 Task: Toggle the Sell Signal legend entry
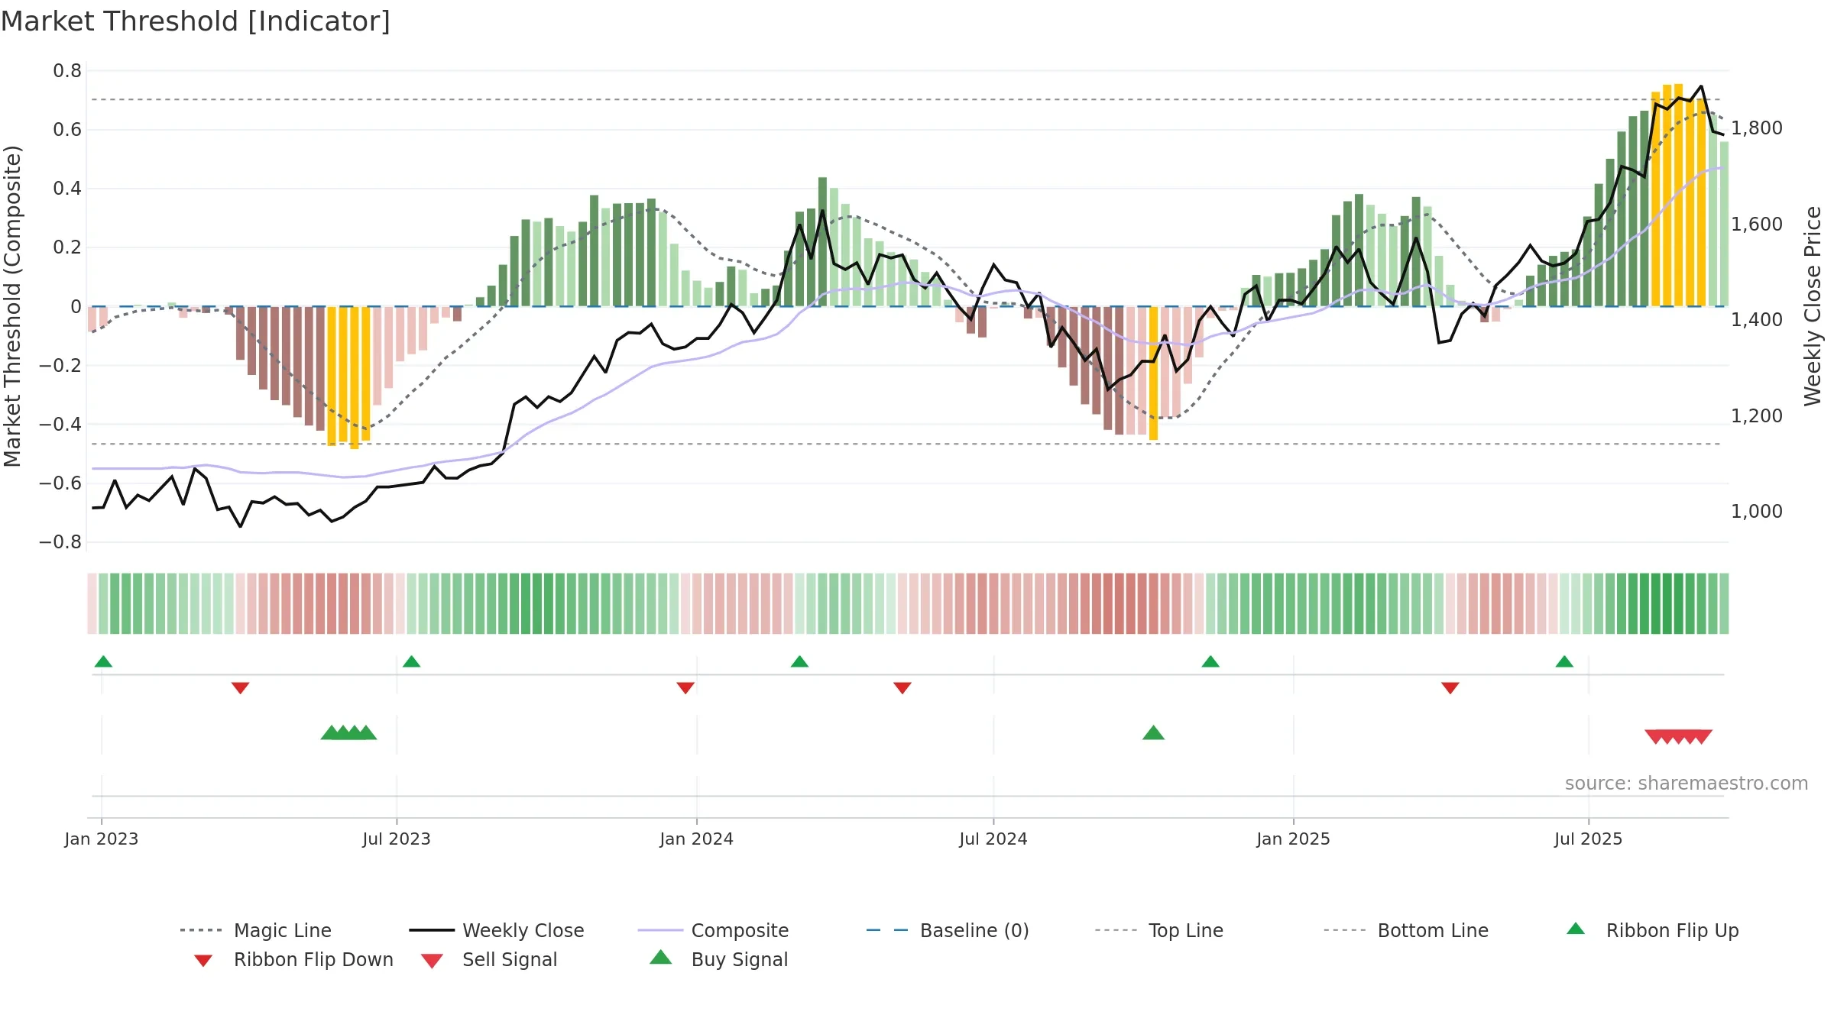(489, 959)
